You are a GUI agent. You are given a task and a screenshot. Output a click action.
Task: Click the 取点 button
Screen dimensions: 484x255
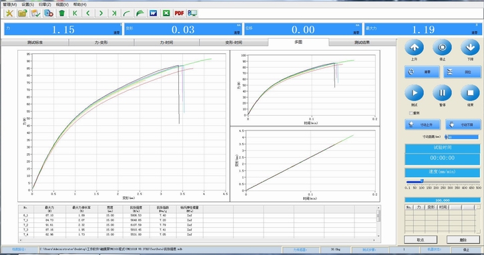421,240
